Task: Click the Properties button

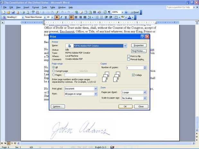Action: tap(139, 46)
